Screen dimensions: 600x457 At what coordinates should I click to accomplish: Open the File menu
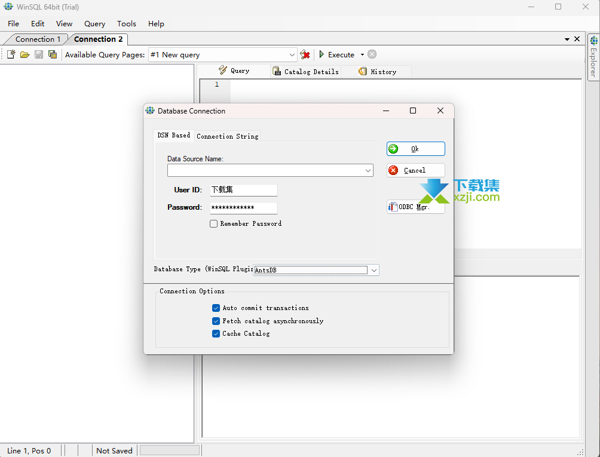[13, 24]
